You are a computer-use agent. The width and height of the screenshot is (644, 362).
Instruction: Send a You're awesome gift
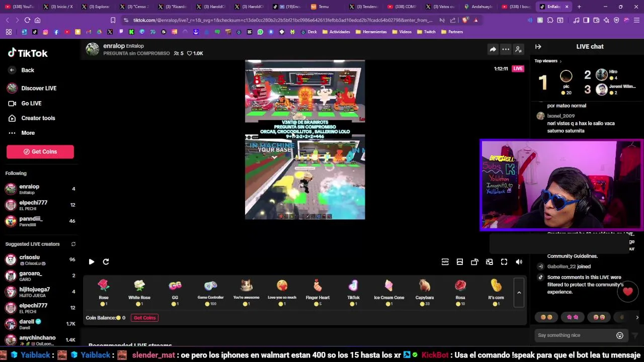click(246, 293)
